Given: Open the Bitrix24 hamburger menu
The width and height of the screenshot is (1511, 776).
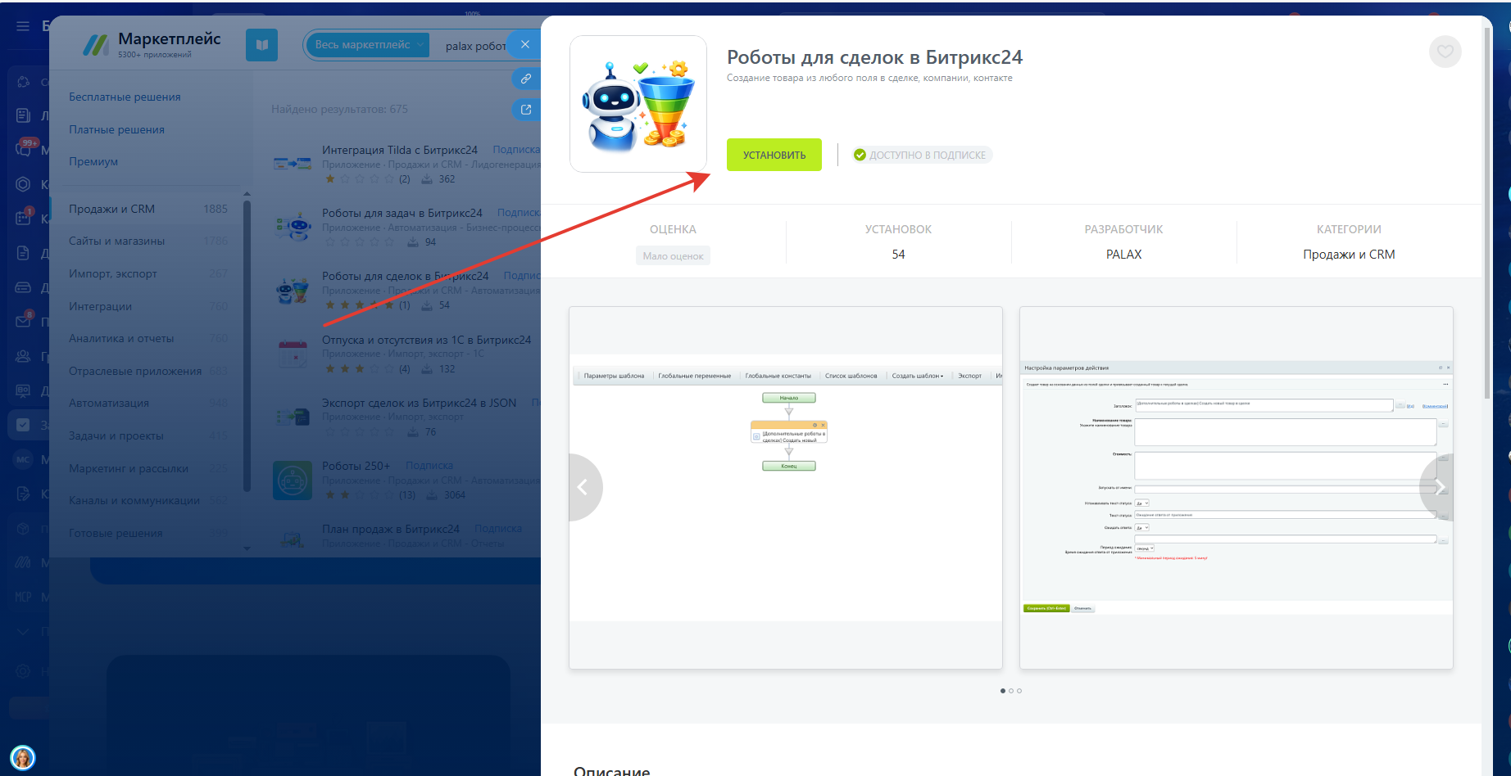Looking at the screenshot, I should (x=23, y=25).
